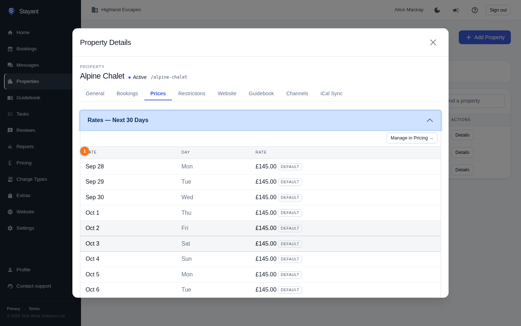Click the £145.00 rate for Oct 6
This screenshot has height=326, width=521.
(x=266, y=290)
